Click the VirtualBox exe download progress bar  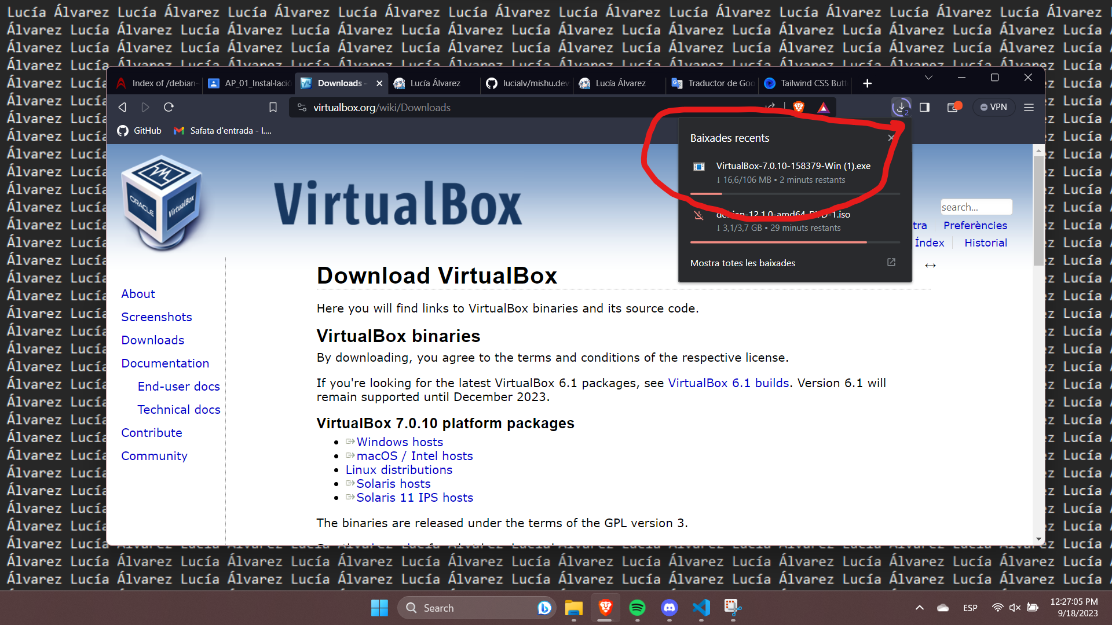click(x=795, y=194)
